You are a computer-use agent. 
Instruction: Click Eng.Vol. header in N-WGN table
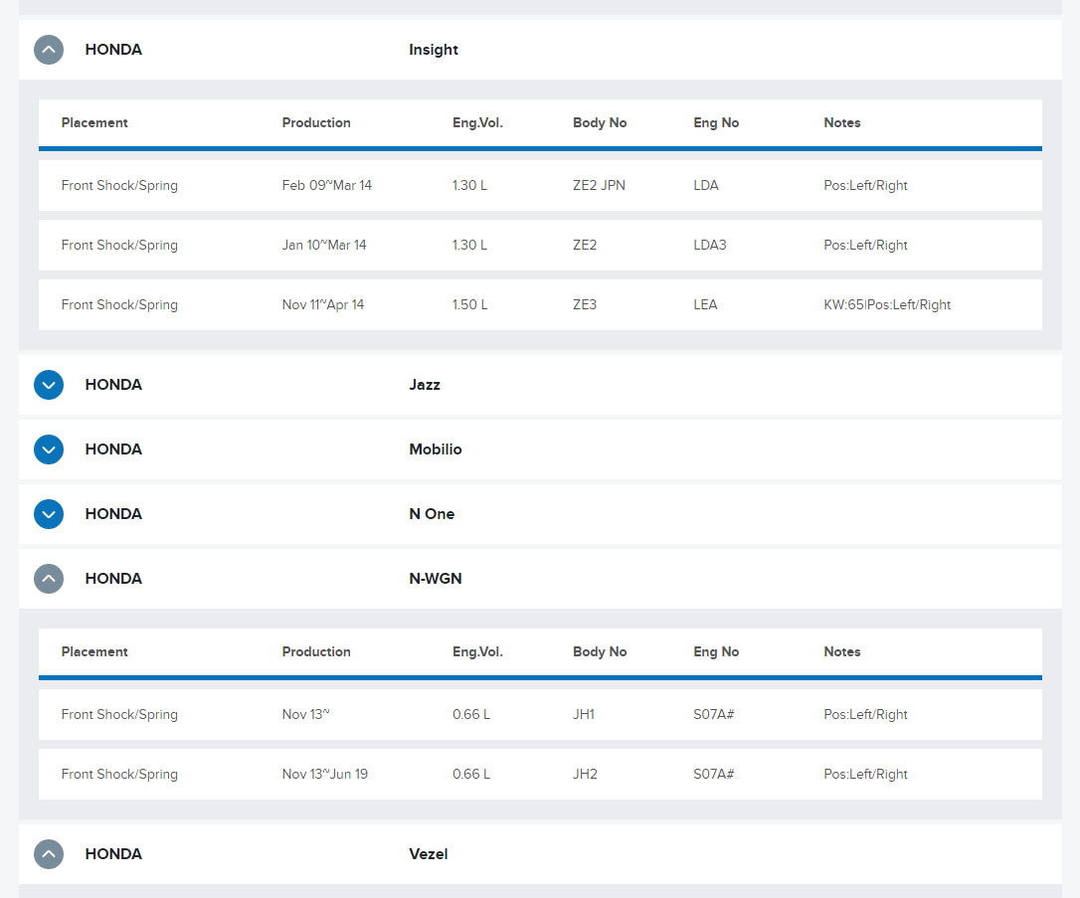tap(477, 652)
